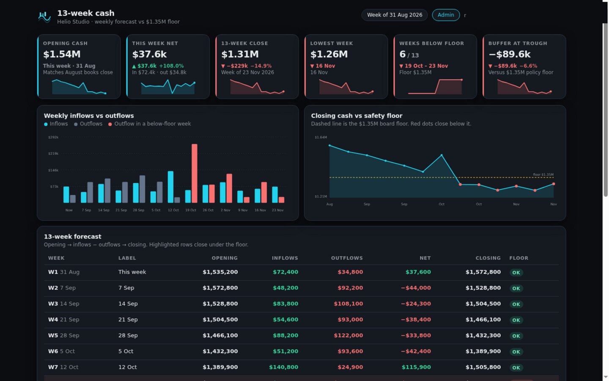This screenshot has width=609, height=381.
Task: Click the Helio Studio wave logo icon
Action: (x=44, y=17)
